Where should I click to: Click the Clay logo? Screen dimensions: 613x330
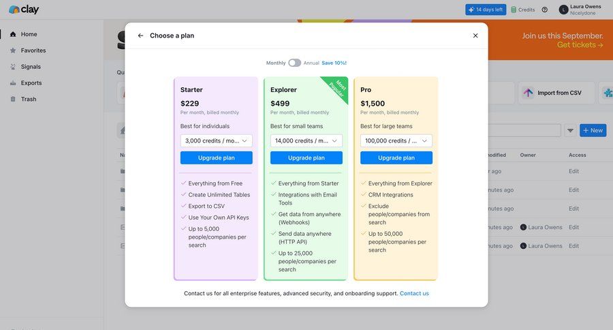pyautogui.click(x=24, y=10)
